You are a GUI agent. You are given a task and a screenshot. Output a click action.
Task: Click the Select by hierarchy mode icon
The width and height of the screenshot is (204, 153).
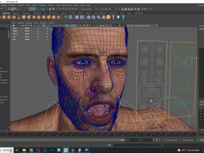(9, 9)
